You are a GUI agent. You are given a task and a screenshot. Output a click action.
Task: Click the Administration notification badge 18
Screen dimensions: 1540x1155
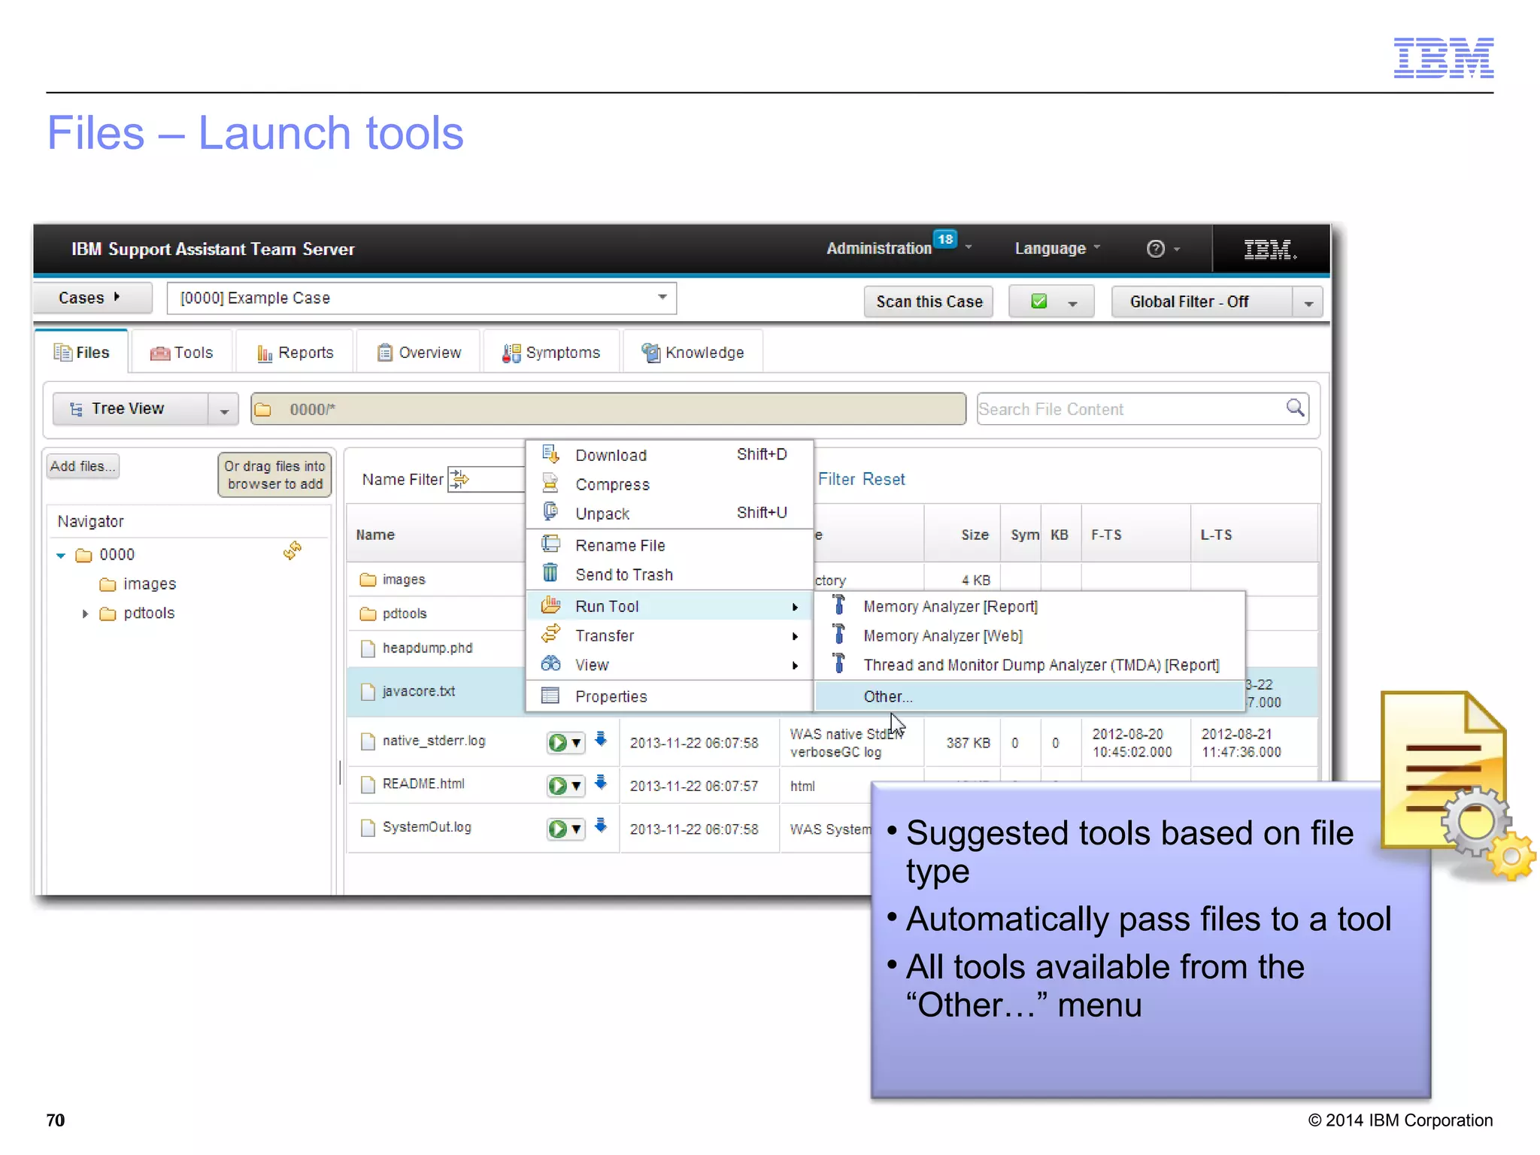tap(945, 239)
